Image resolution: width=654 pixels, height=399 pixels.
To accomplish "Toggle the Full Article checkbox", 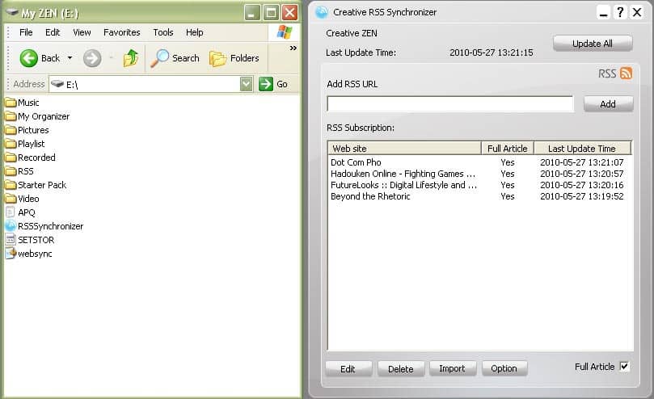I will pos(624,367).
